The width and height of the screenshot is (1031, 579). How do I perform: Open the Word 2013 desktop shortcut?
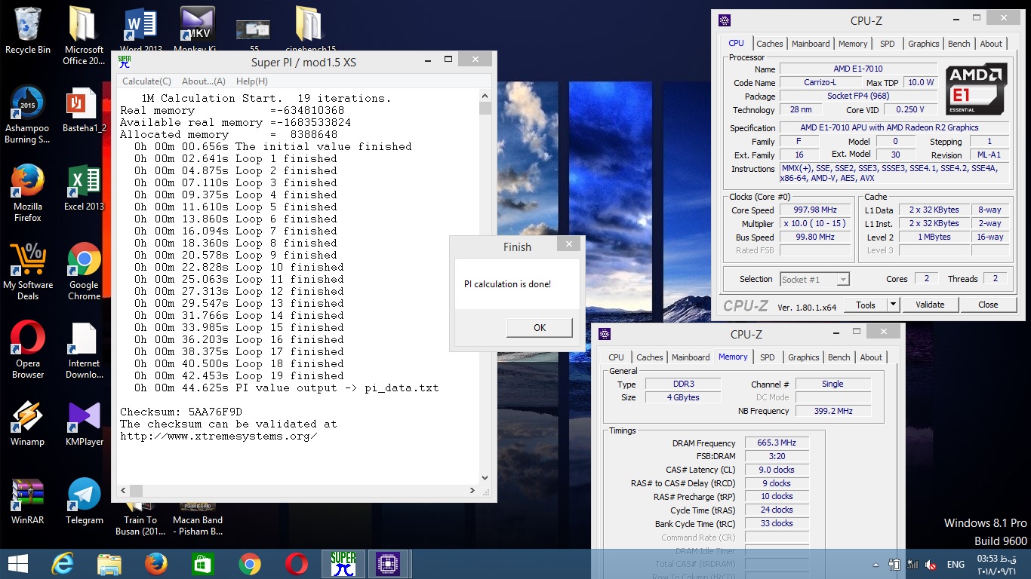(x=140, y=30)
